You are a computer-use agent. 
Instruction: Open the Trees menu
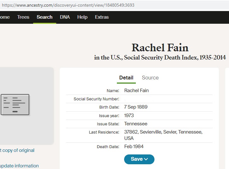tap(23, 17)
